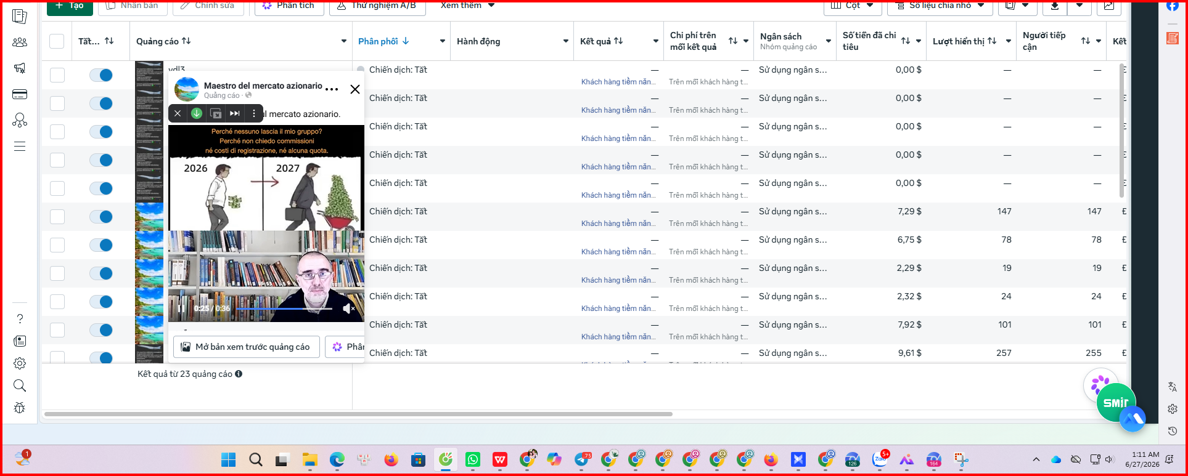Click the horizontal scrollbar under the table
Image resolution: width=1188 pixels, height=476 pixels.
358,414
